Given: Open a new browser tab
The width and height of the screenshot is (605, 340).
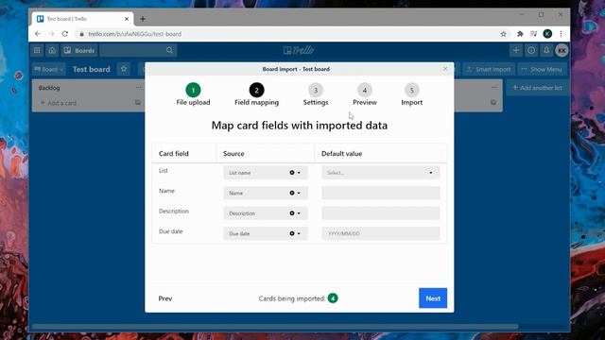Looking at the screenshot, I should click(143, 19).
